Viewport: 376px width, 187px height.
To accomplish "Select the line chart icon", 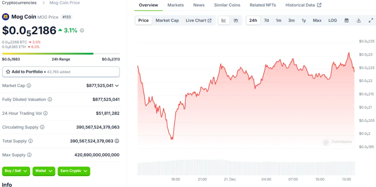I will coord(224,20).
